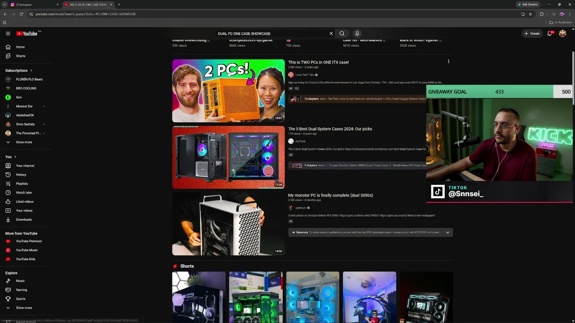Screen dimensions: 575x323
Task: Expand the You section chevron
Action: point(15,157)
